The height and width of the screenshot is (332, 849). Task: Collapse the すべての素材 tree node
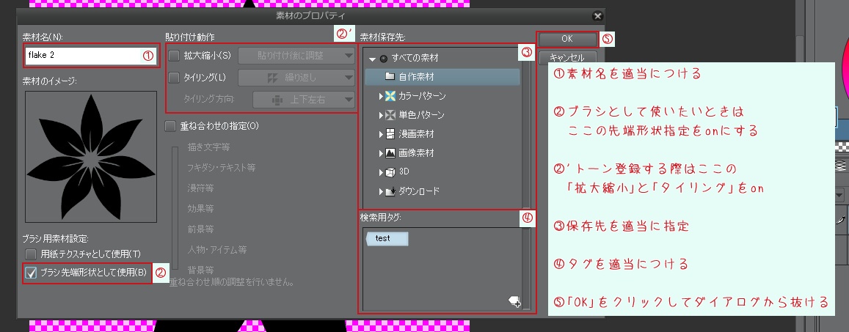(x=372, y=59)
